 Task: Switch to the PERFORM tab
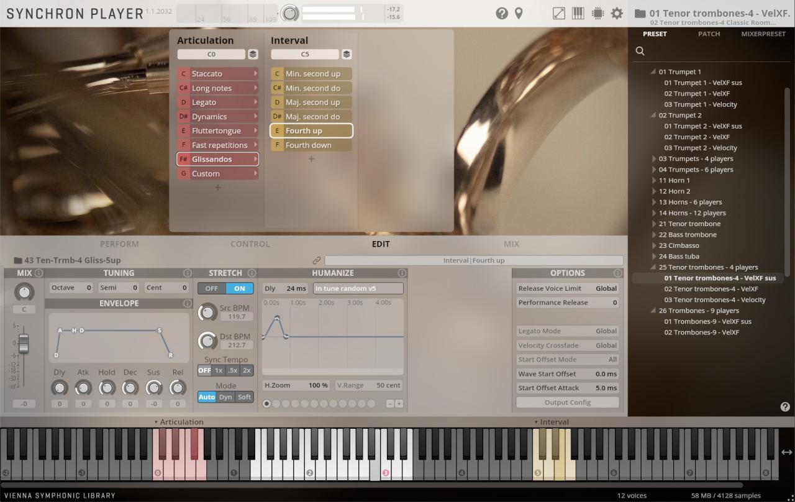[119, 244]
